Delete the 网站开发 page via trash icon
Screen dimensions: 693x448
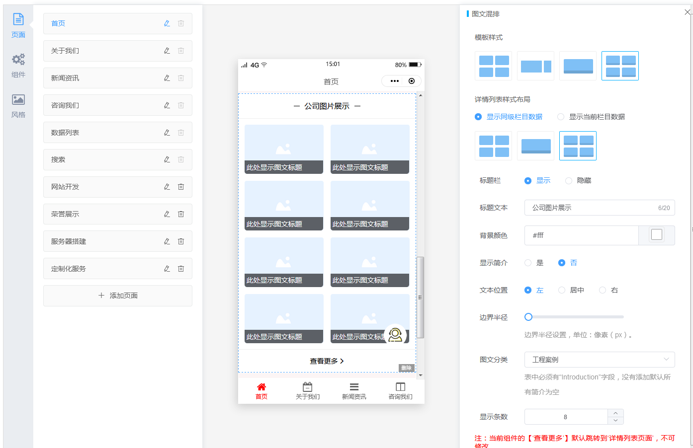pyautogui.click(x=181, y=187)
